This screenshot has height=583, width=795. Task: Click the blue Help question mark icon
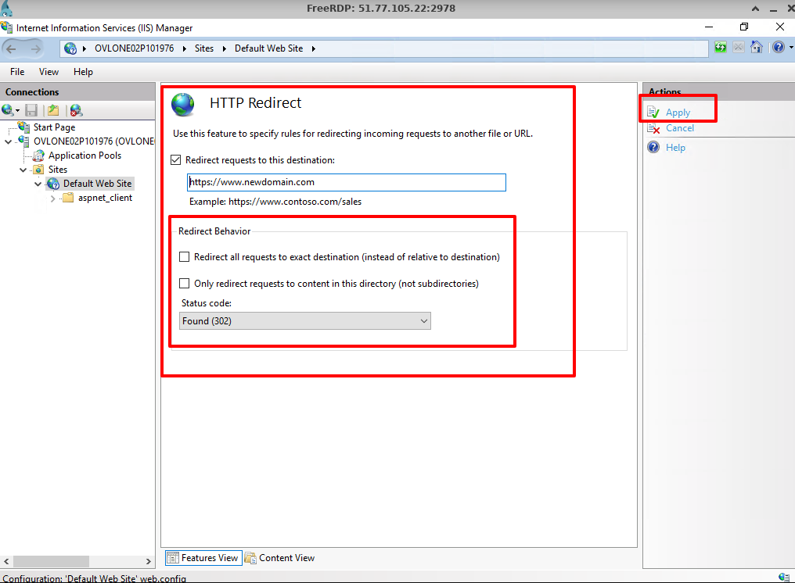click(778, 47)
